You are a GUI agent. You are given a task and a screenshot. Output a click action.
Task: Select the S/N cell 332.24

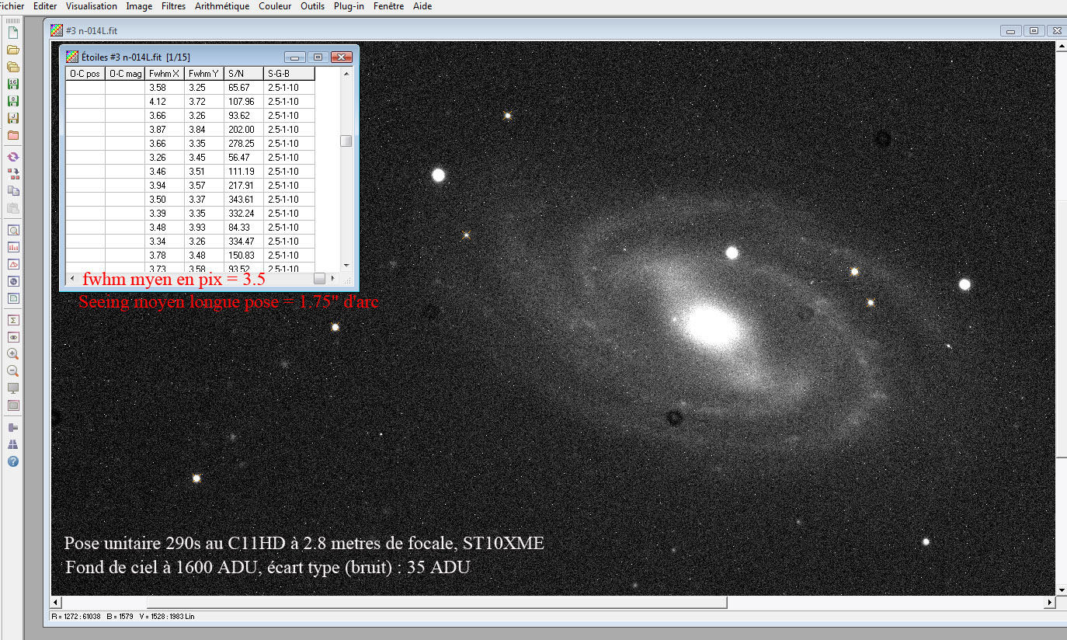pos(244,214)
